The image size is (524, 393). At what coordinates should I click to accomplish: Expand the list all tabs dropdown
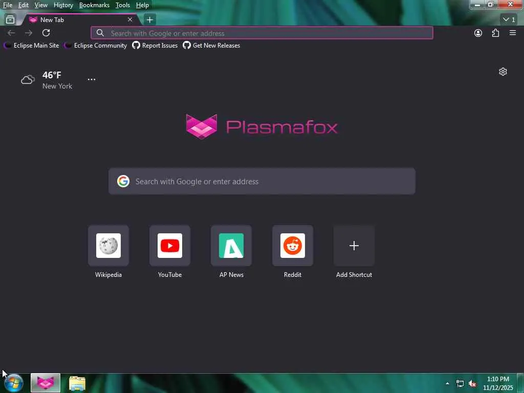click(x=509, y=20)
